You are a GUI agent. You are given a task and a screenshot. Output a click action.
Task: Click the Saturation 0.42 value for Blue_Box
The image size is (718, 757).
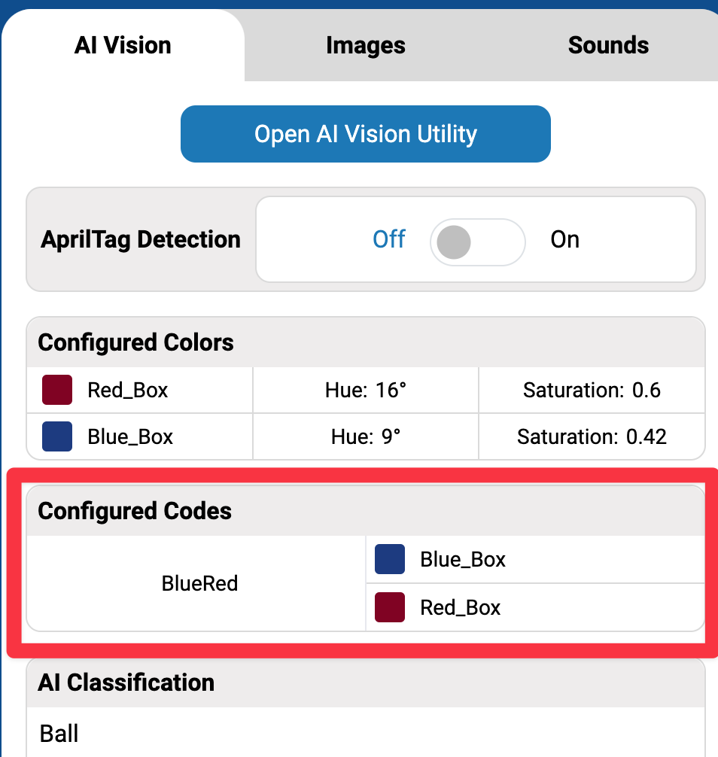coord(592,436)
